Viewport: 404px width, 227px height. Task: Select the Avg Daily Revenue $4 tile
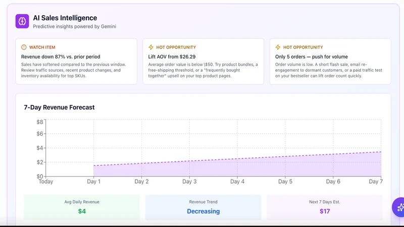pos(82,207)
